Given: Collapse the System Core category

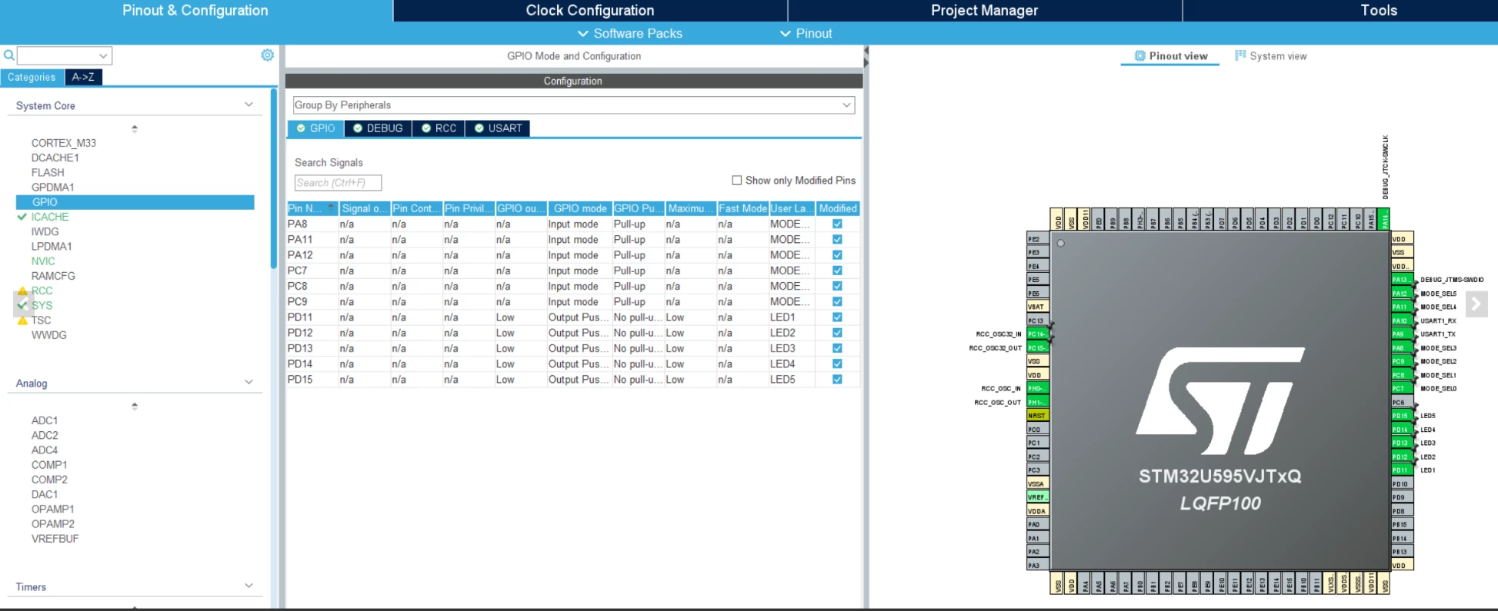Looking at the screenshot, I should click(249, 105).
